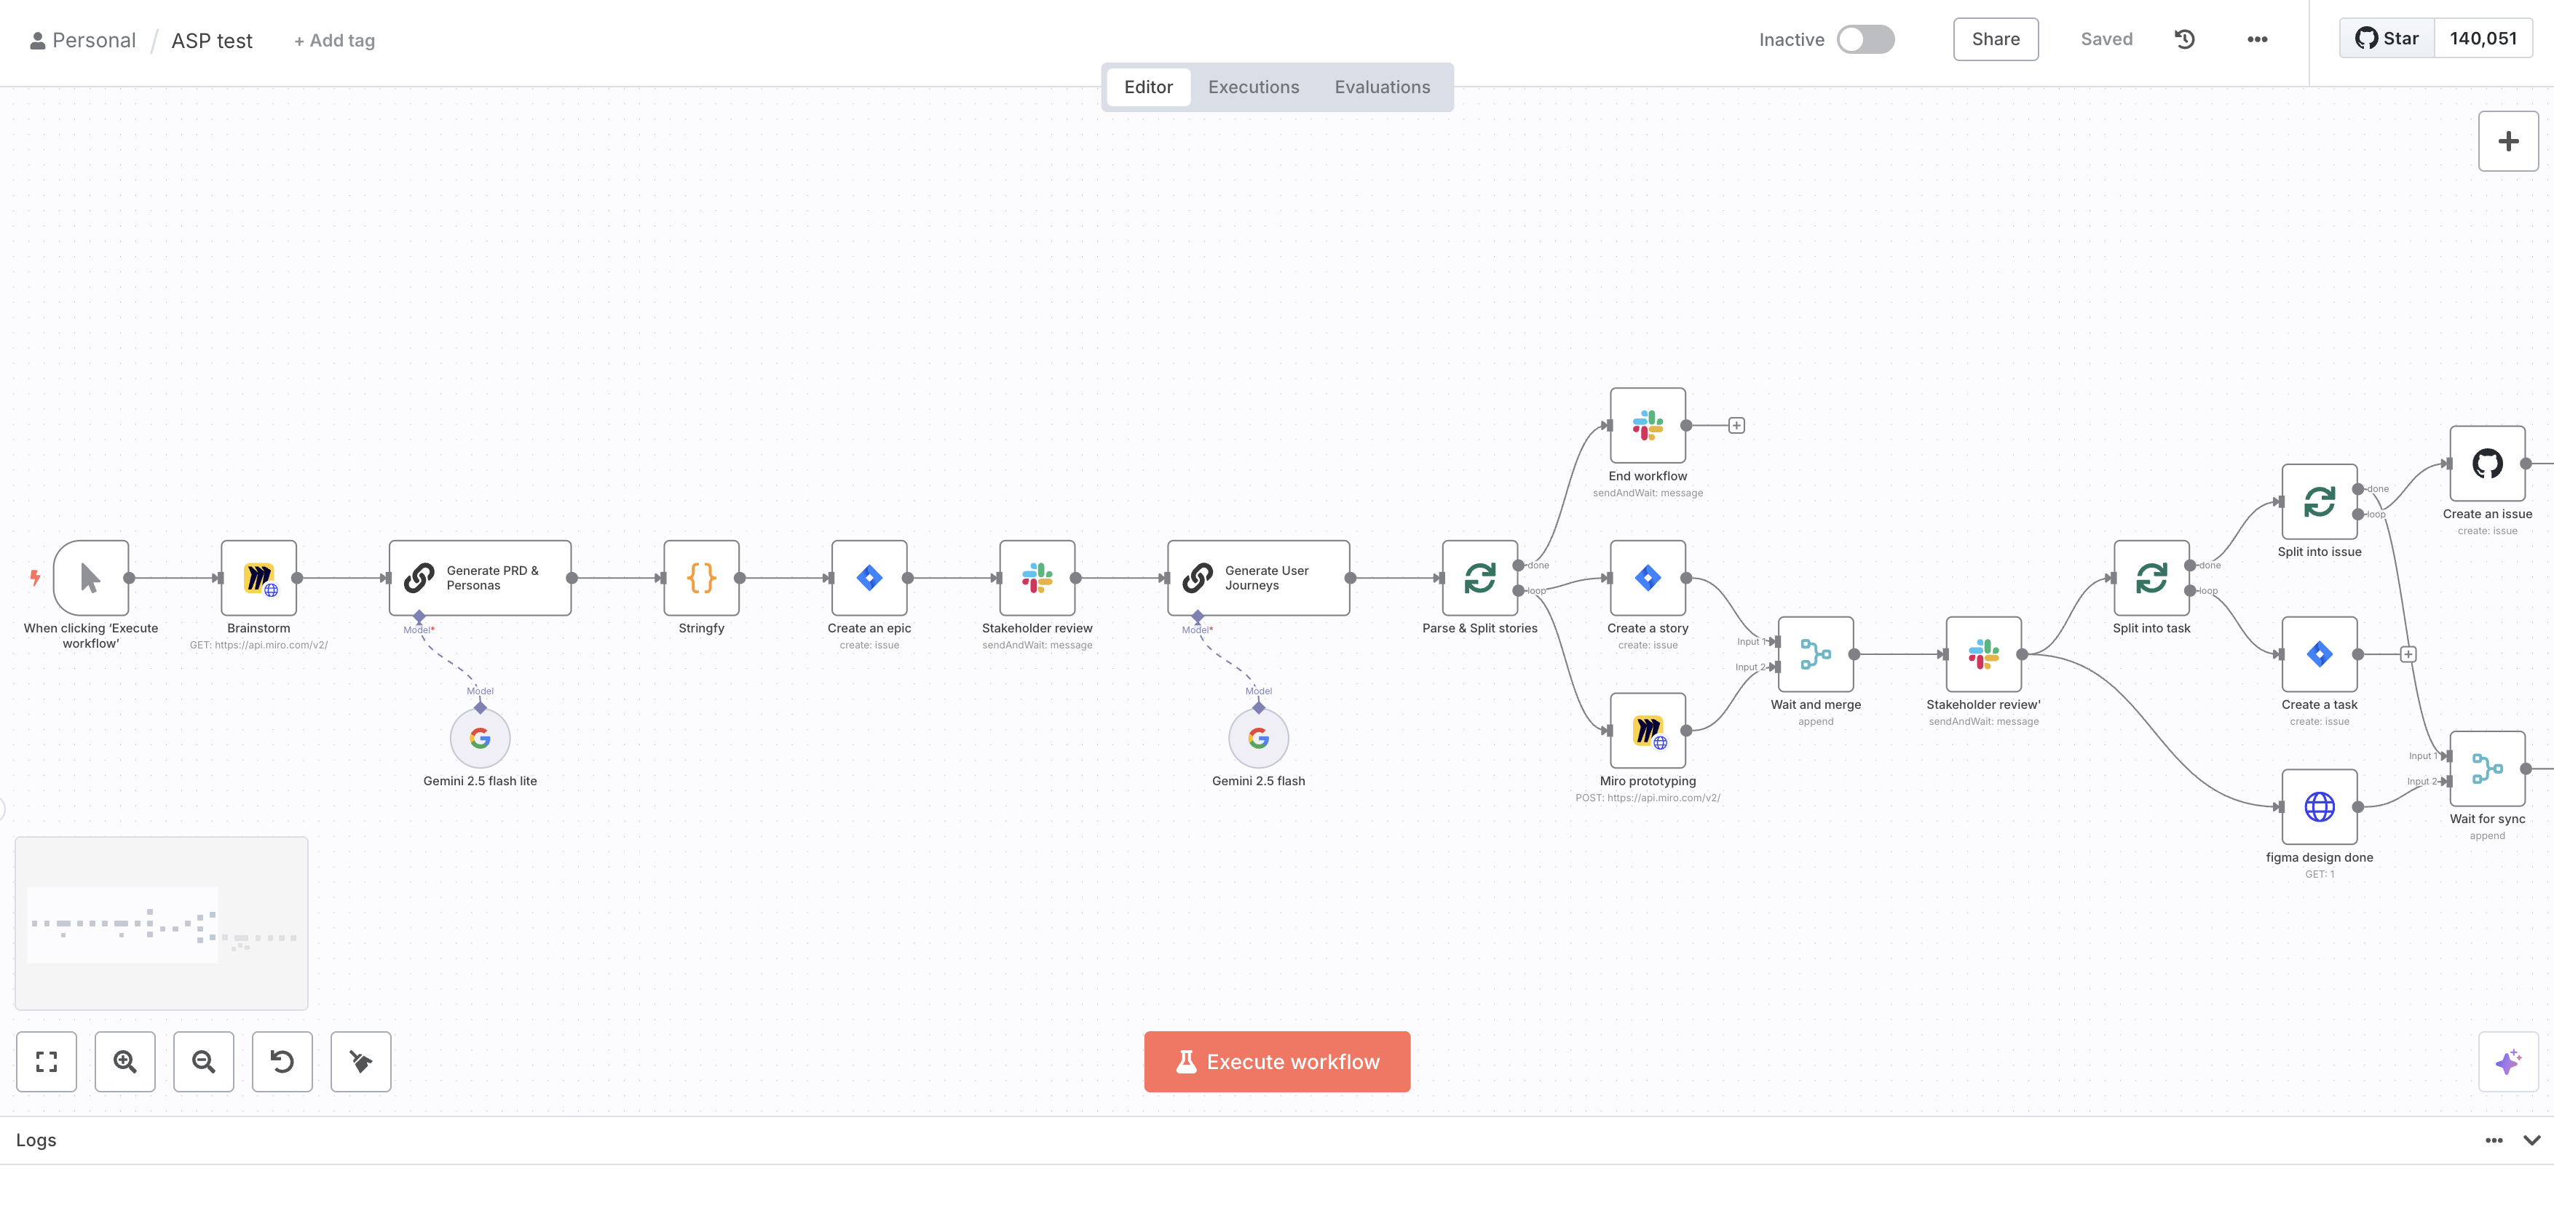Viewport: 2554px width, 1227px height.
Task: Click the zoom in magnifier icon
Action: pyautogui.click(x=125, y=1062)
